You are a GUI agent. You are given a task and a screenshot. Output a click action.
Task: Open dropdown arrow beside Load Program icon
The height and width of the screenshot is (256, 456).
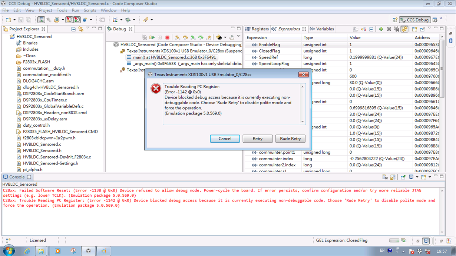coord(63,20)
